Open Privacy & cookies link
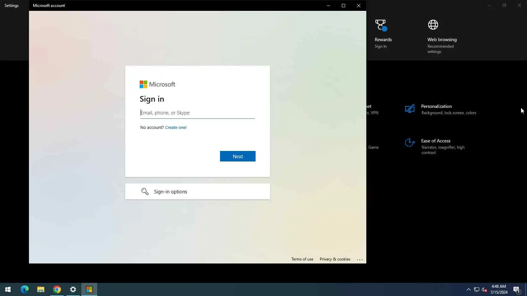The image size is (527, 296). 335,259
